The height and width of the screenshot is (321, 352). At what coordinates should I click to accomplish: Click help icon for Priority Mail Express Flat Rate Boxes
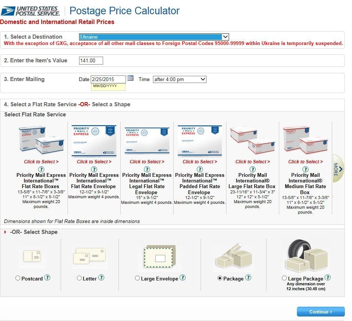[x=42, y=169]
